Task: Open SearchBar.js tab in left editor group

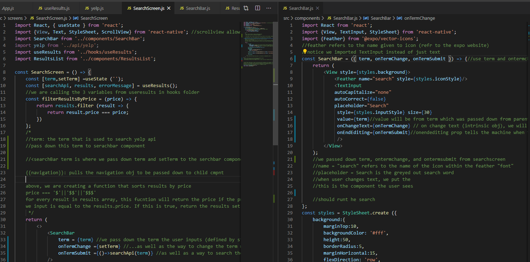Action: pos(198,8)
